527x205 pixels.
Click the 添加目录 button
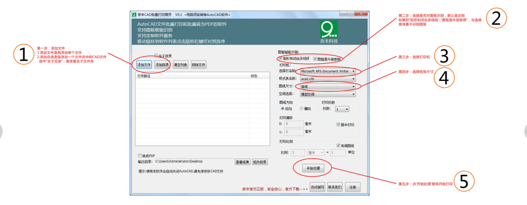[162, 65]
